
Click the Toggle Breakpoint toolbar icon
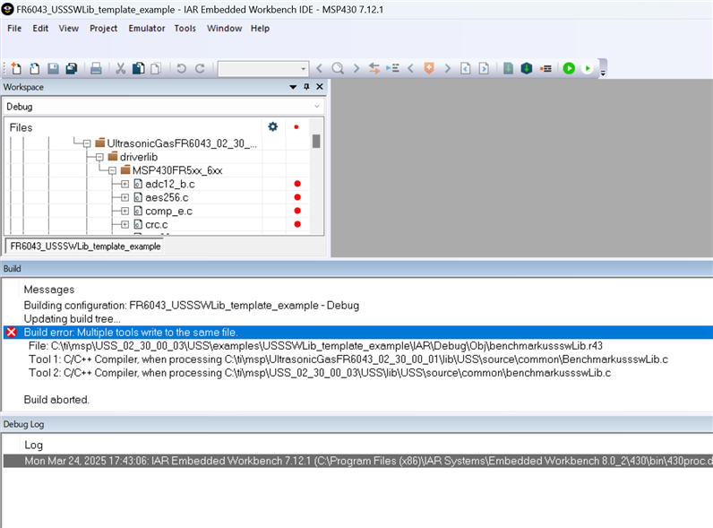545,68
